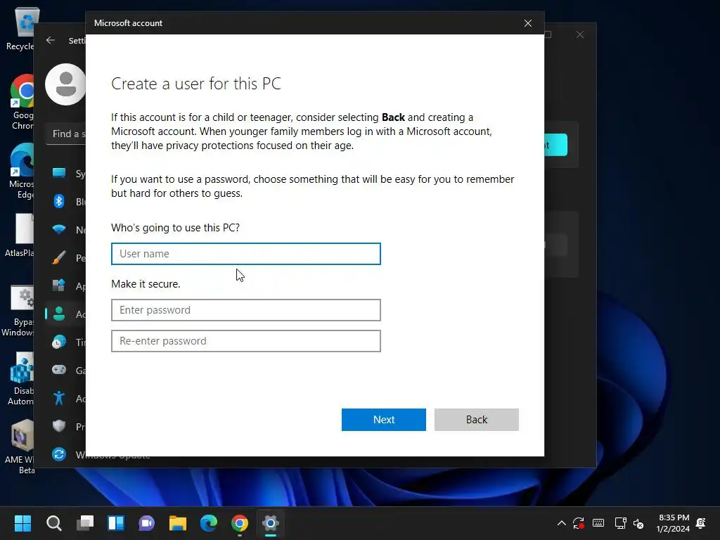The height and width of the screenshot is (540, 720).
Task: Click the Next button
Action: [383, 420]
